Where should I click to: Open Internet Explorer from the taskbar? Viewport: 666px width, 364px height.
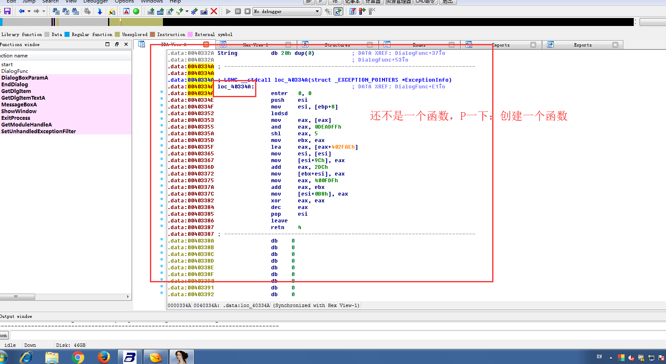click(26, 357)
